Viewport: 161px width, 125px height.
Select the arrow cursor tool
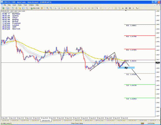pyautogui.click(x=97, y=8)
